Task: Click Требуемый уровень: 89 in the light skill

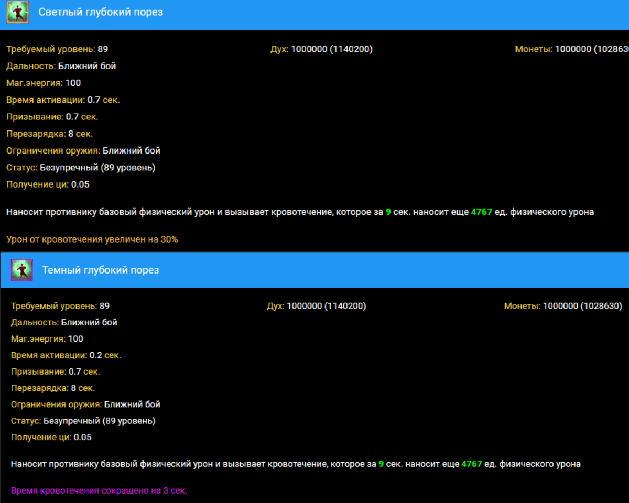Action: coord(57,49)
